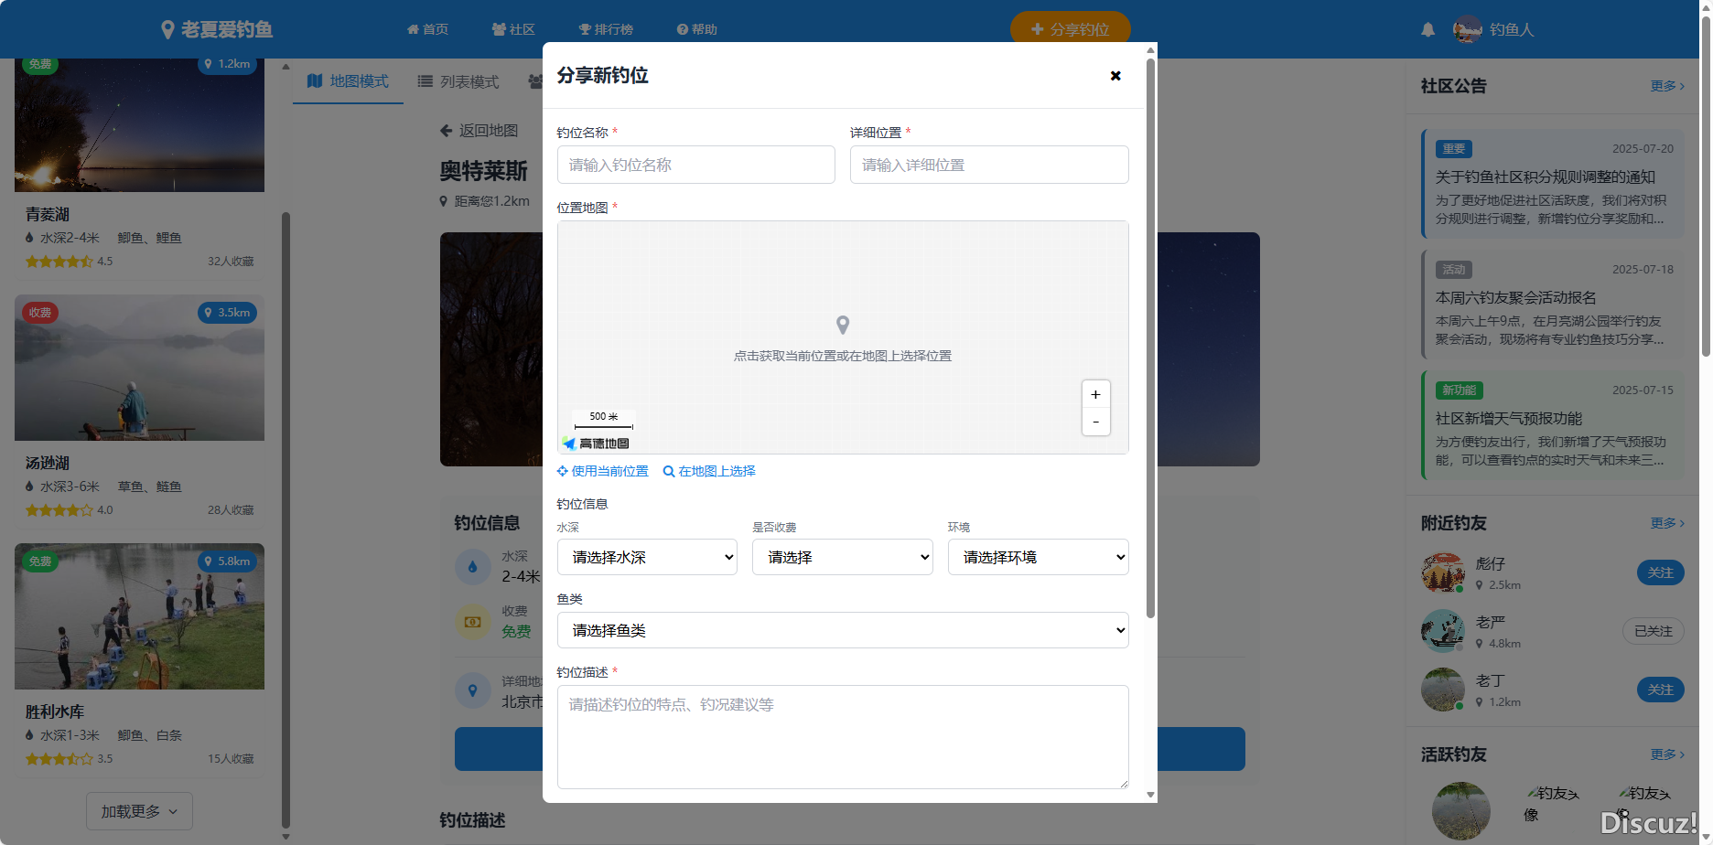Click the map zoom in plus control

click(1095, 394)
